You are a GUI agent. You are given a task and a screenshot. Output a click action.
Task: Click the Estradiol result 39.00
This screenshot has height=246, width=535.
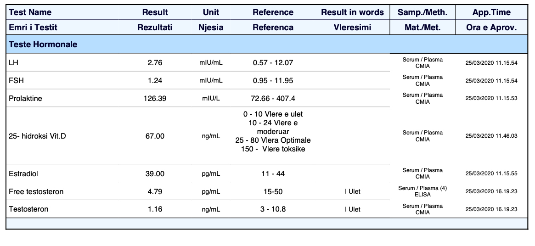pyautogui.click(x=155, y=174)
